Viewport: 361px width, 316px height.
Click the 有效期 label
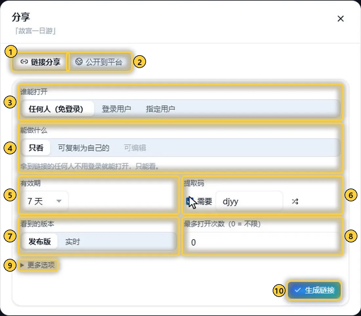[x=31, y=183]
